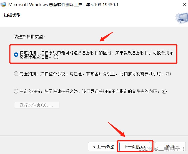
Task: Select the 自定义扫描 radio button
Action: click(x=16, y=91)
